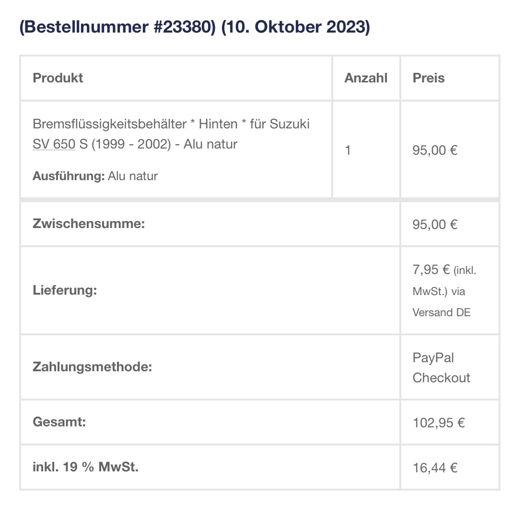
Task: Click the Ausführung: Alu natur line
Action: point(95,176)
